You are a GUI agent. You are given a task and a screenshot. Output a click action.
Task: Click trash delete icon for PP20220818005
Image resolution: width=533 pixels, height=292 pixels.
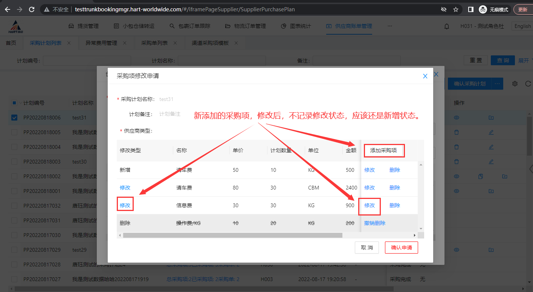[457, 132]
